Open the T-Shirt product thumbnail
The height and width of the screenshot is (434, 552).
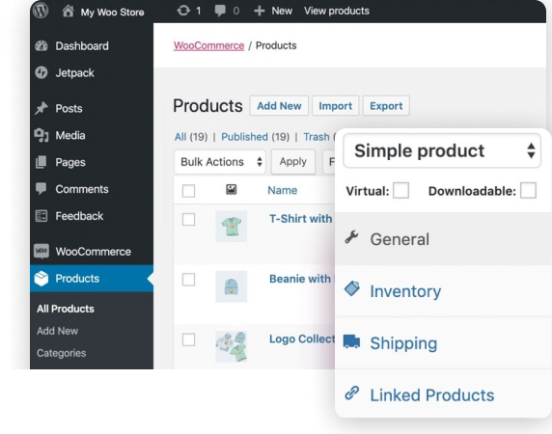[232, 227]
